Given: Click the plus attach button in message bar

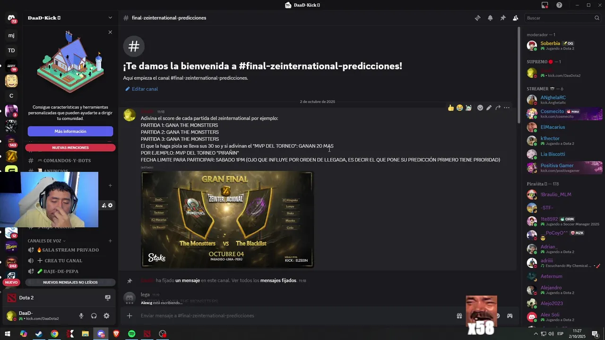Looking at the screenshot, I should point(130,316).
